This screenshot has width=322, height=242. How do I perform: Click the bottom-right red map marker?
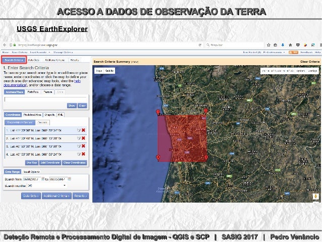206,158
